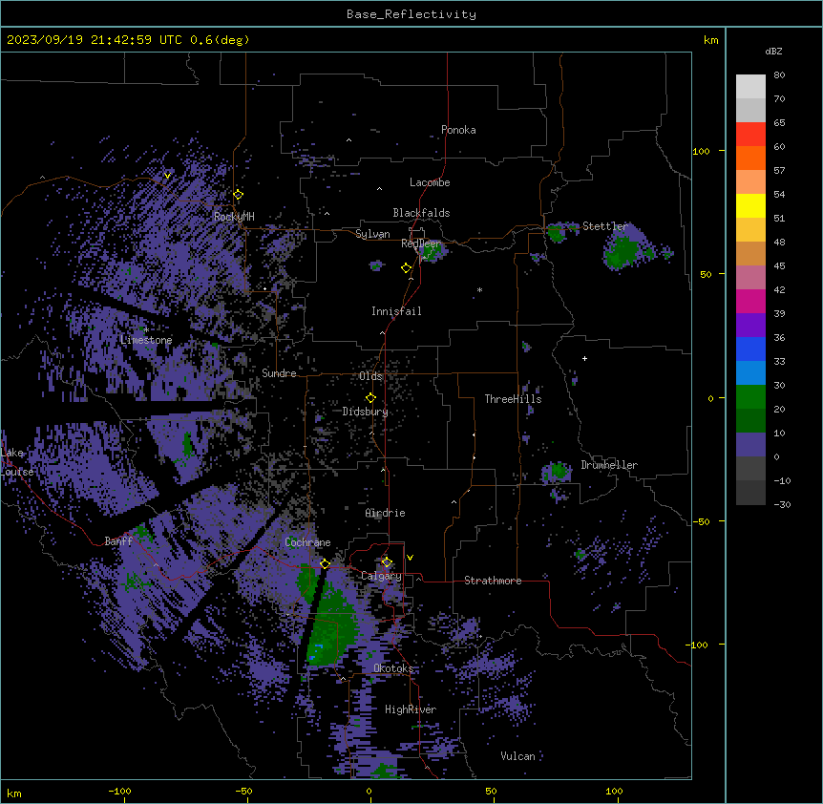This screenshot has height=804, width=823.
Task: Click the Innisfail map label
Action: (396, 311)
